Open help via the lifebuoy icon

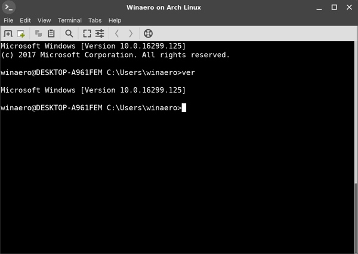click(148, 33)
